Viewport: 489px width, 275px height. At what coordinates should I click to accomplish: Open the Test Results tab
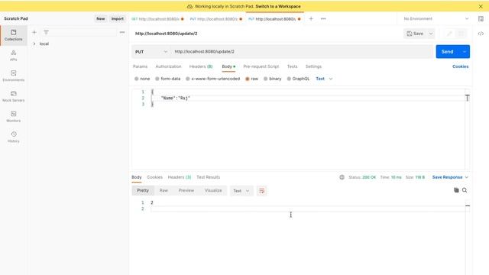(209, 177)
